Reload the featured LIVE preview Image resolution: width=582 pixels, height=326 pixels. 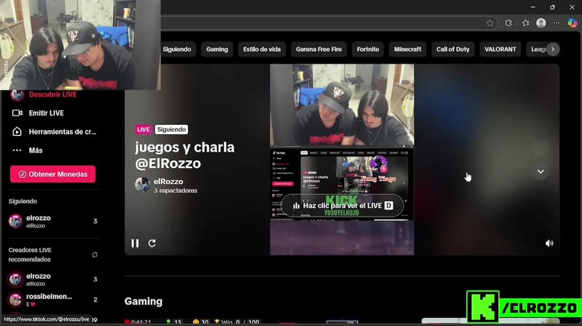[152, 243]
